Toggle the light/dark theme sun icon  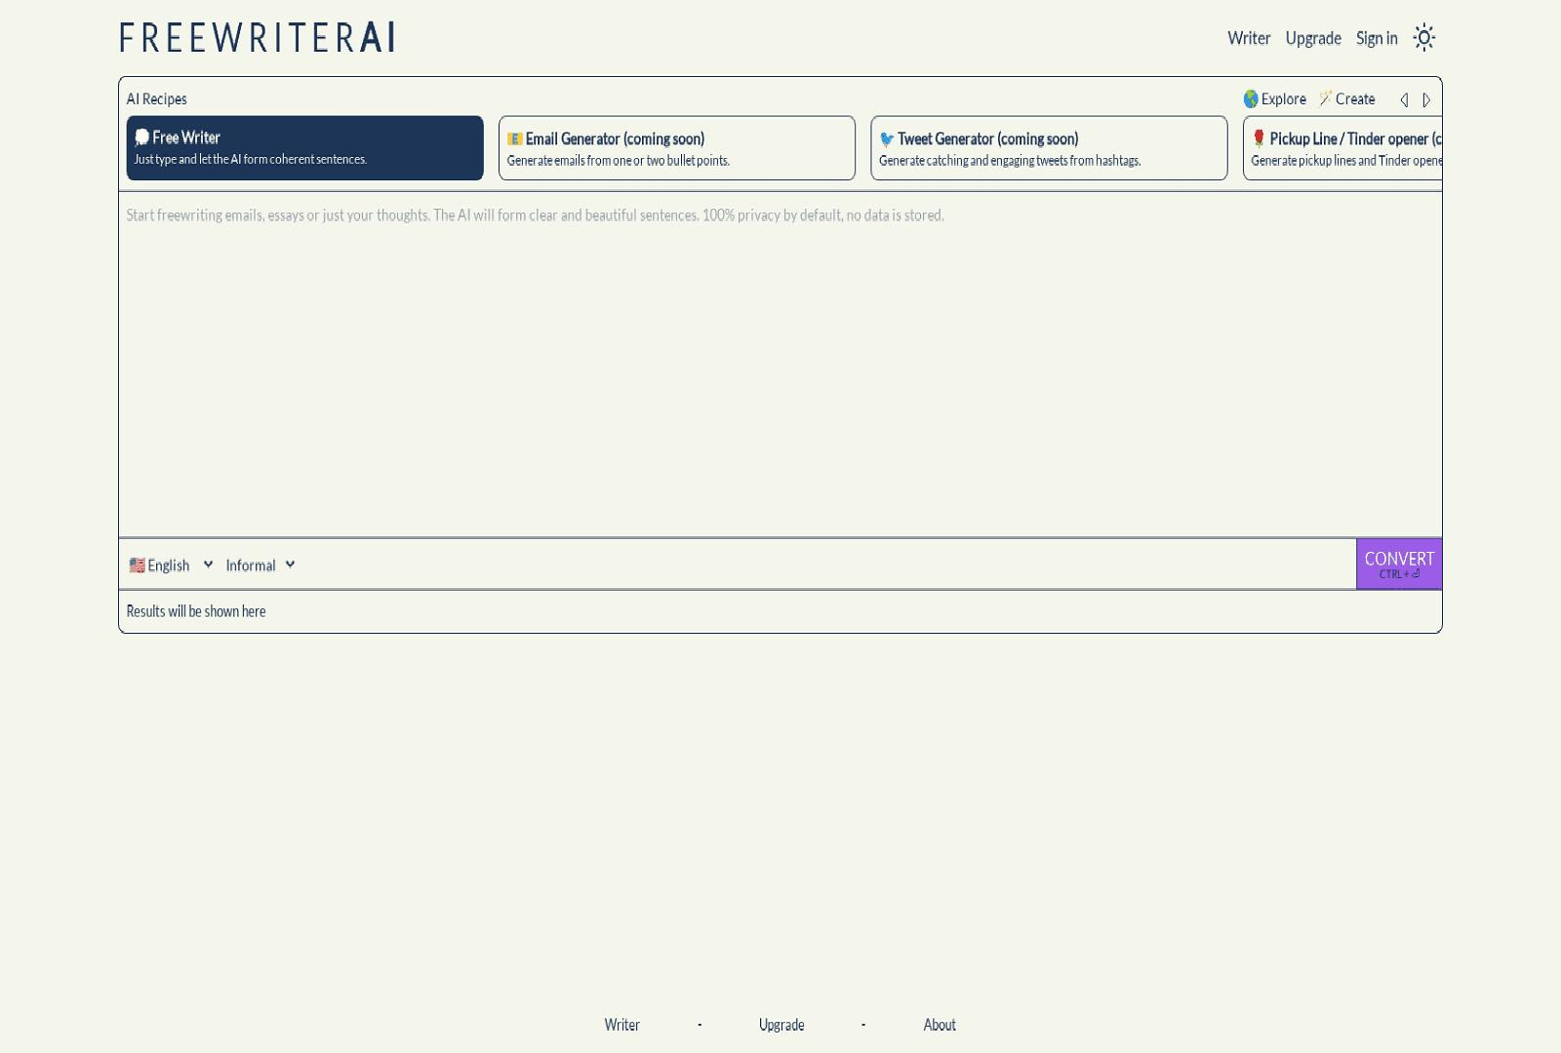coord(1423,38)
